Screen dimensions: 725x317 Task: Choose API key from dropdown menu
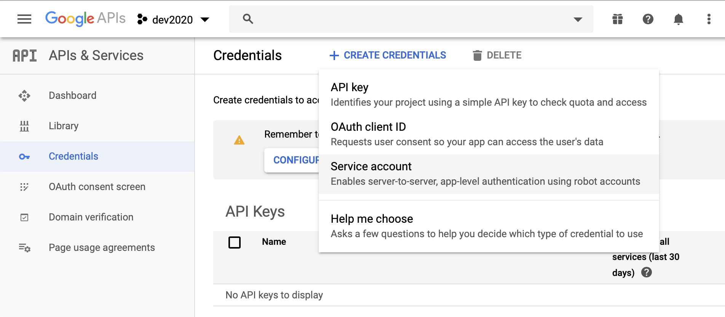[x=489, y=95]
